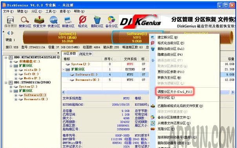Choose 格式化当前分区(F) from context menu
This screenshot has width=237, height=148.
coord(171,43)
